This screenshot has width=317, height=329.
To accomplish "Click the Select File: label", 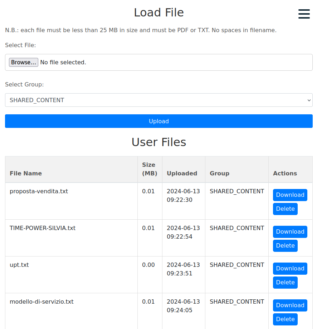I will 20,45.
